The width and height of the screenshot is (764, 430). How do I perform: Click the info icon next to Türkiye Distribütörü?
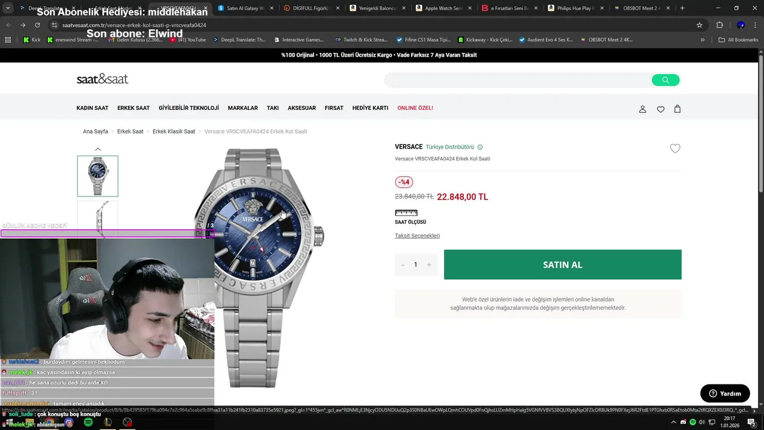point(480,147)
